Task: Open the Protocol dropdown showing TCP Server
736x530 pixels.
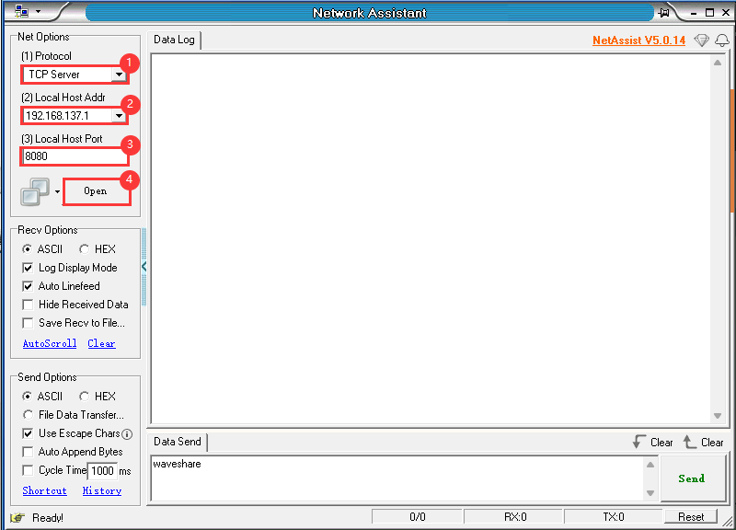Action: [119, 75]
